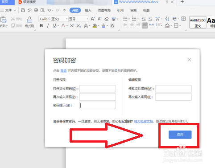Switch to the Start ribbon tab
The height and width of the screenshot is (168, 215).
click(75, 10)
